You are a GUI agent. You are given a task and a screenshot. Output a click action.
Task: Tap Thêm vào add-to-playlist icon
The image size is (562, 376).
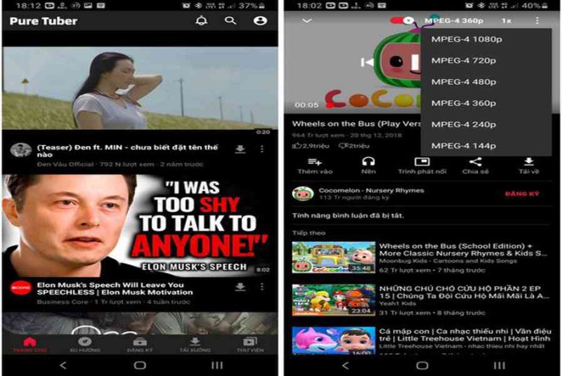315,162
